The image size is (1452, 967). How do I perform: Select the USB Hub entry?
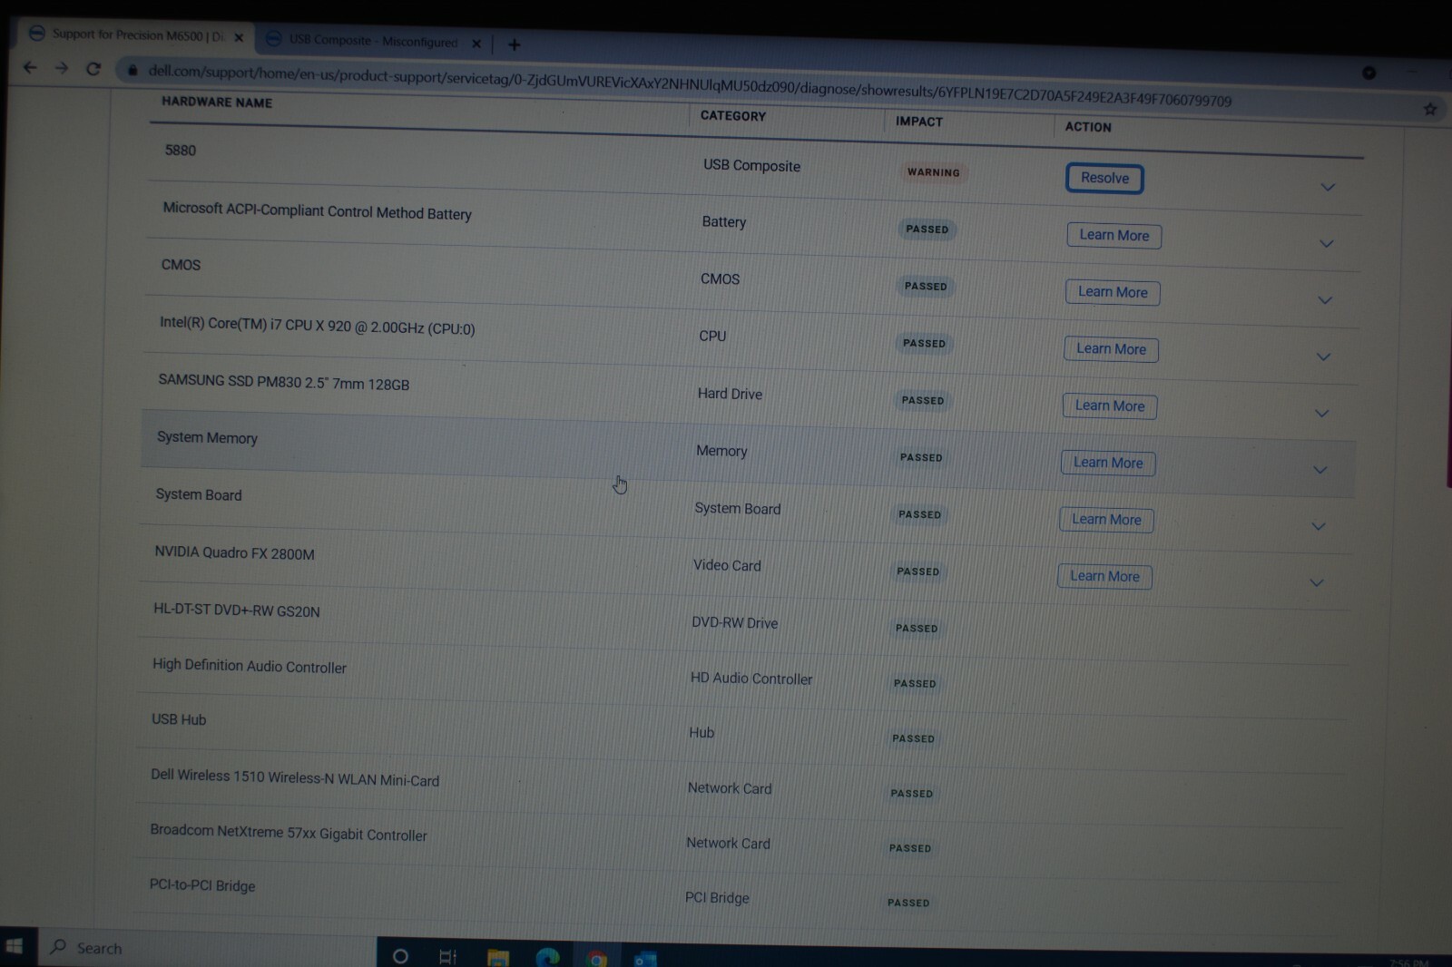pos(178,719)
